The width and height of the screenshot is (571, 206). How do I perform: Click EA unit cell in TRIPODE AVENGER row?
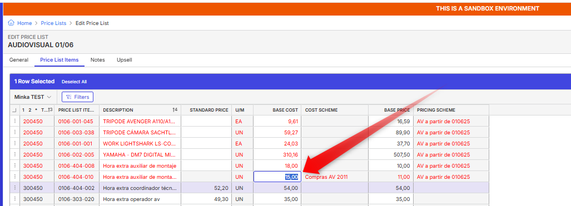pos(242,121)
